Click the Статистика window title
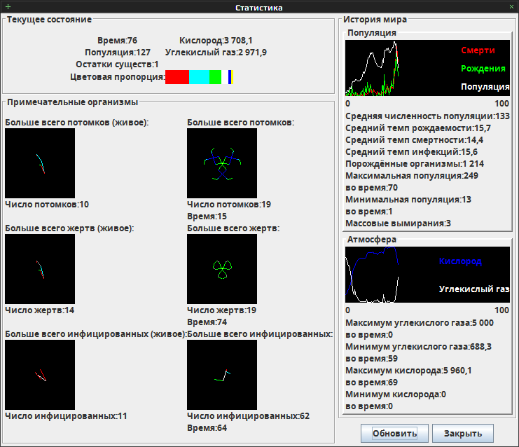 (259, 8)
